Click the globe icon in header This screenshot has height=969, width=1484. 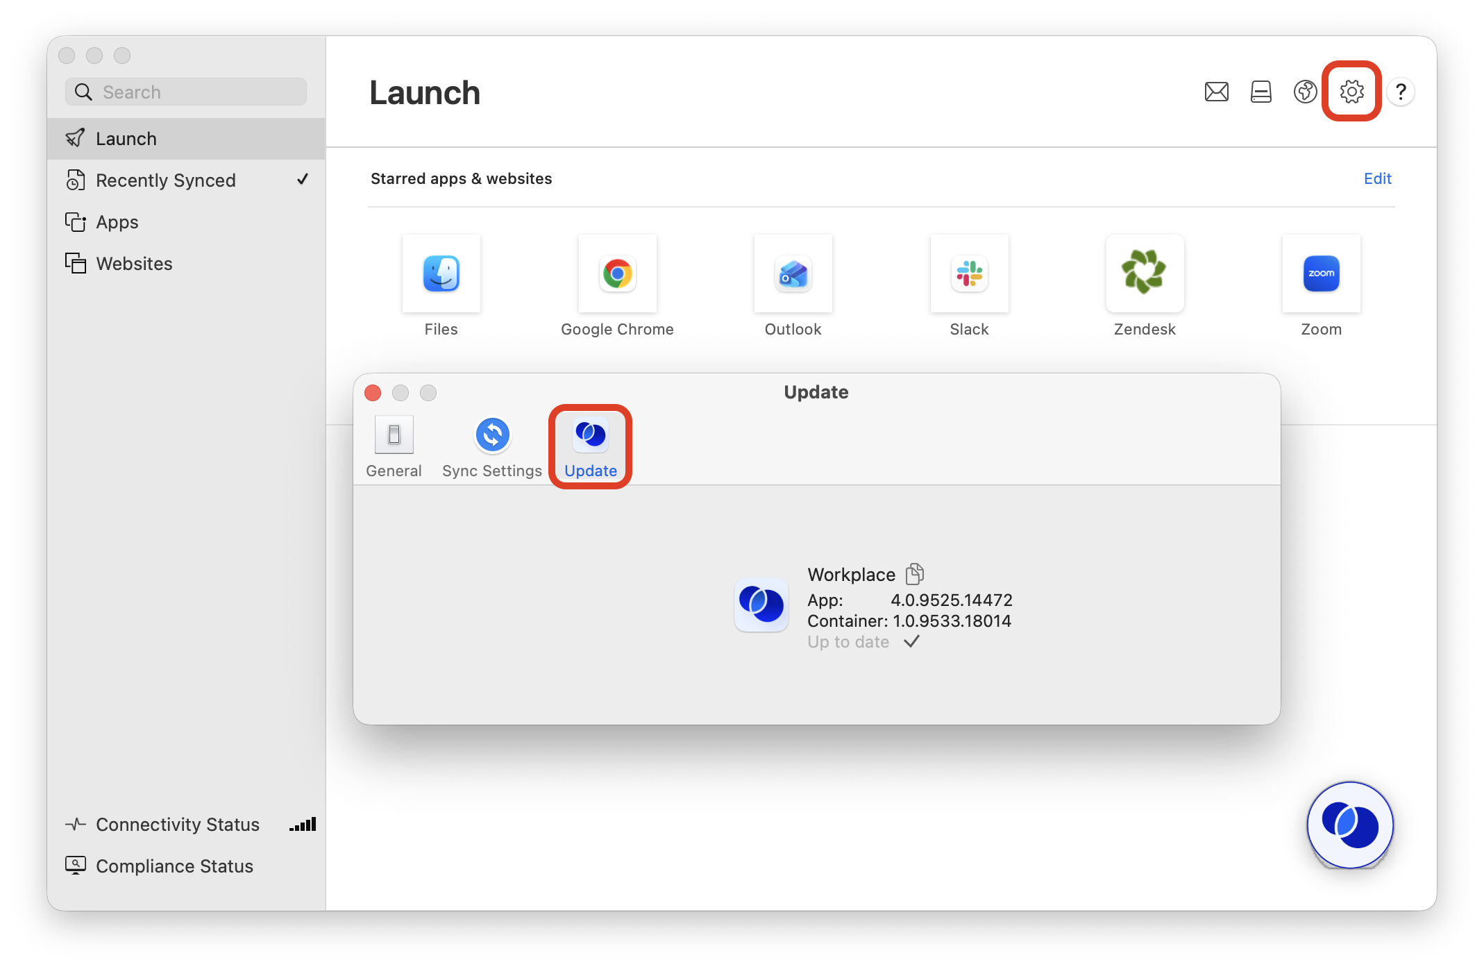point(1305,92)
